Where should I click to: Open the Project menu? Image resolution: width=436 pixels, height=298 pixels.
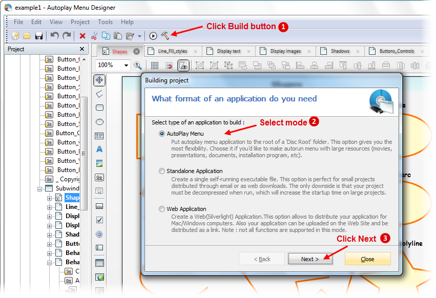tap(80, 22)
